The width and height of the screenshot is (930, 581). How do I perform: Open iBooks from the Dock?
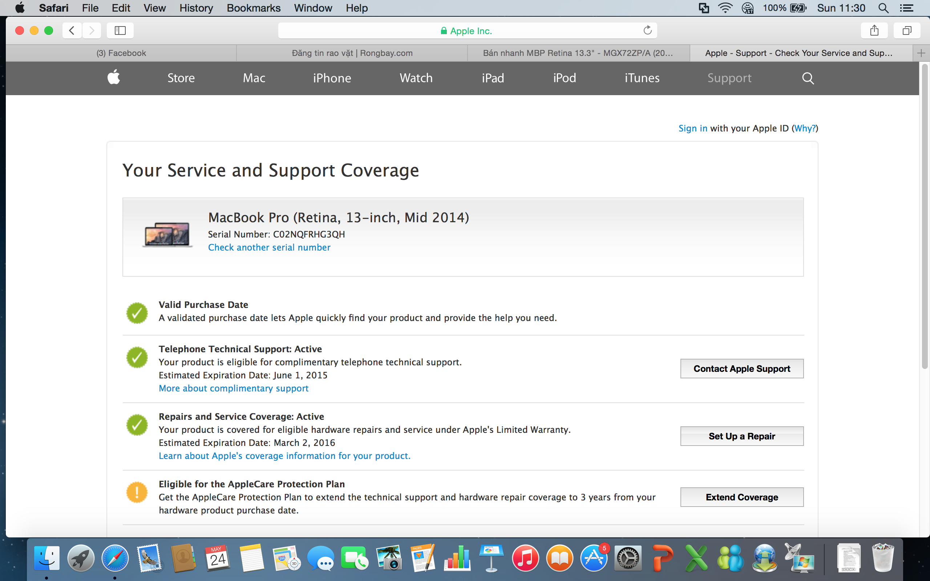[x=559, y=558]
